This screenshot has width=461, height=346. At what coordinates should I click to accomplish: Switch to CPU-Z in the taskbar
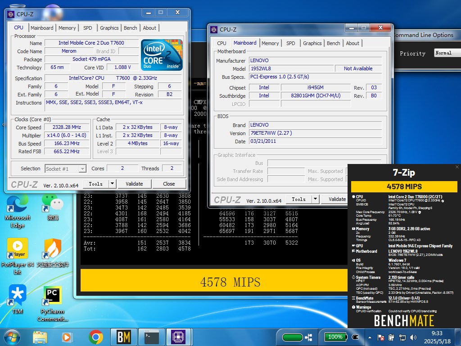178,337
